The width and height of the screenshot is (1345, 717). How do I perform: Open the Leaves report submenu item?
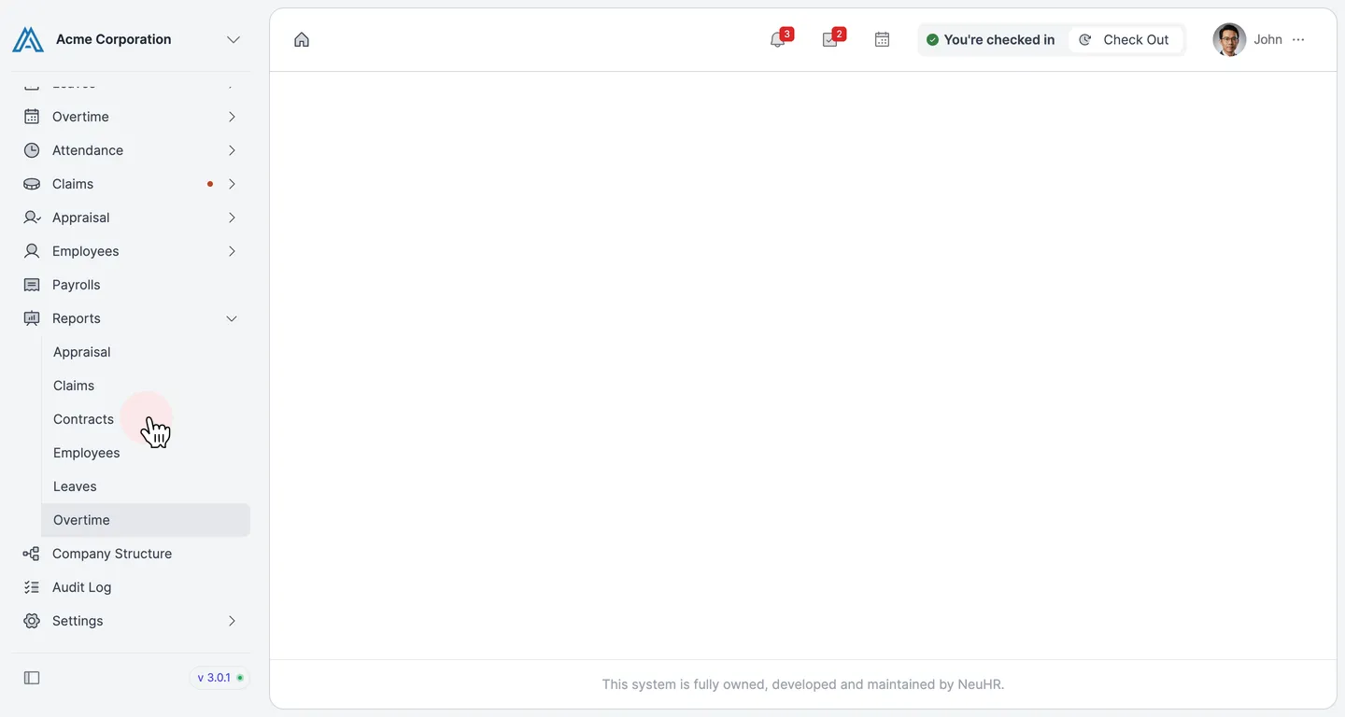(146, 486)
